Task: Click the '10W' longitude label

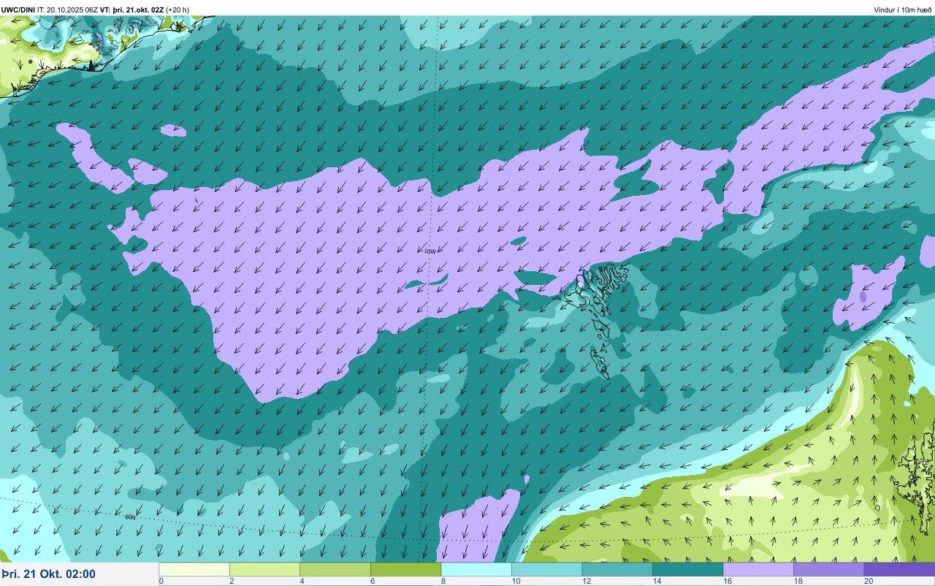Action: click(x=430, y=251)
